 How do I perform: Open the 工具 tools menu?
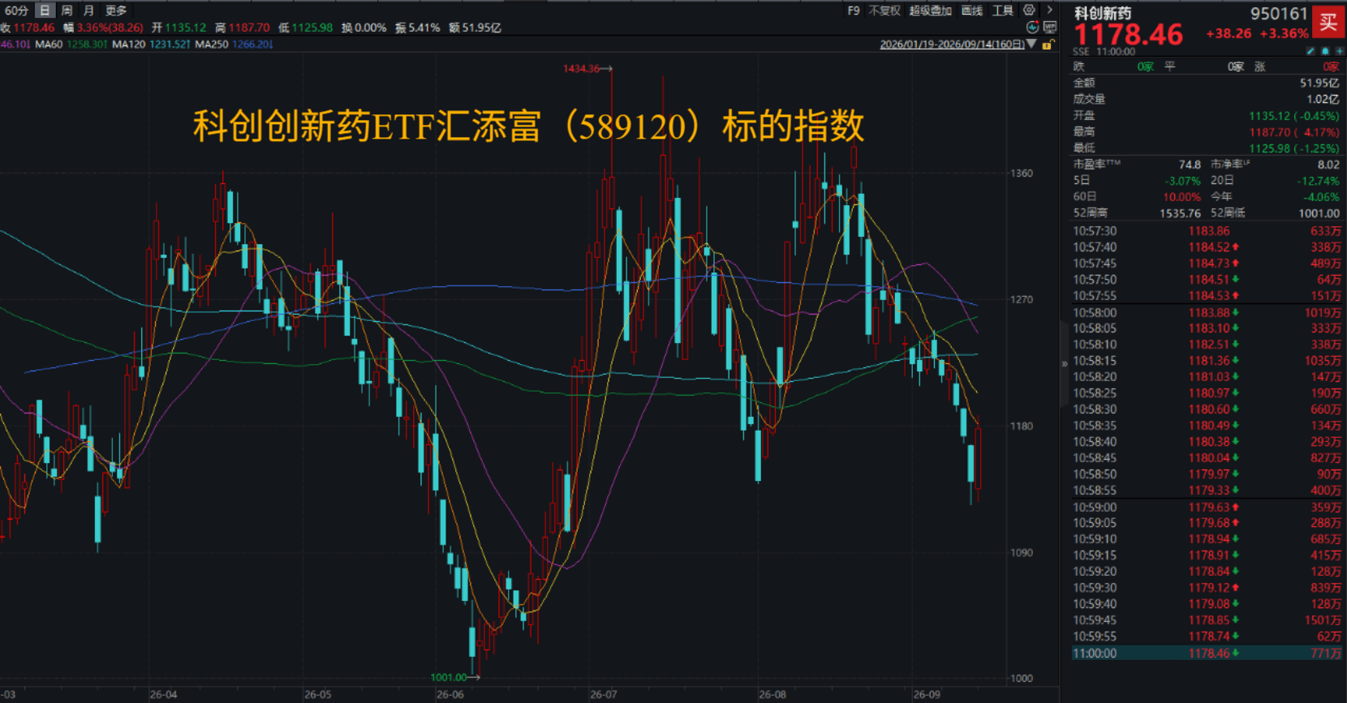click(1003, 11)
